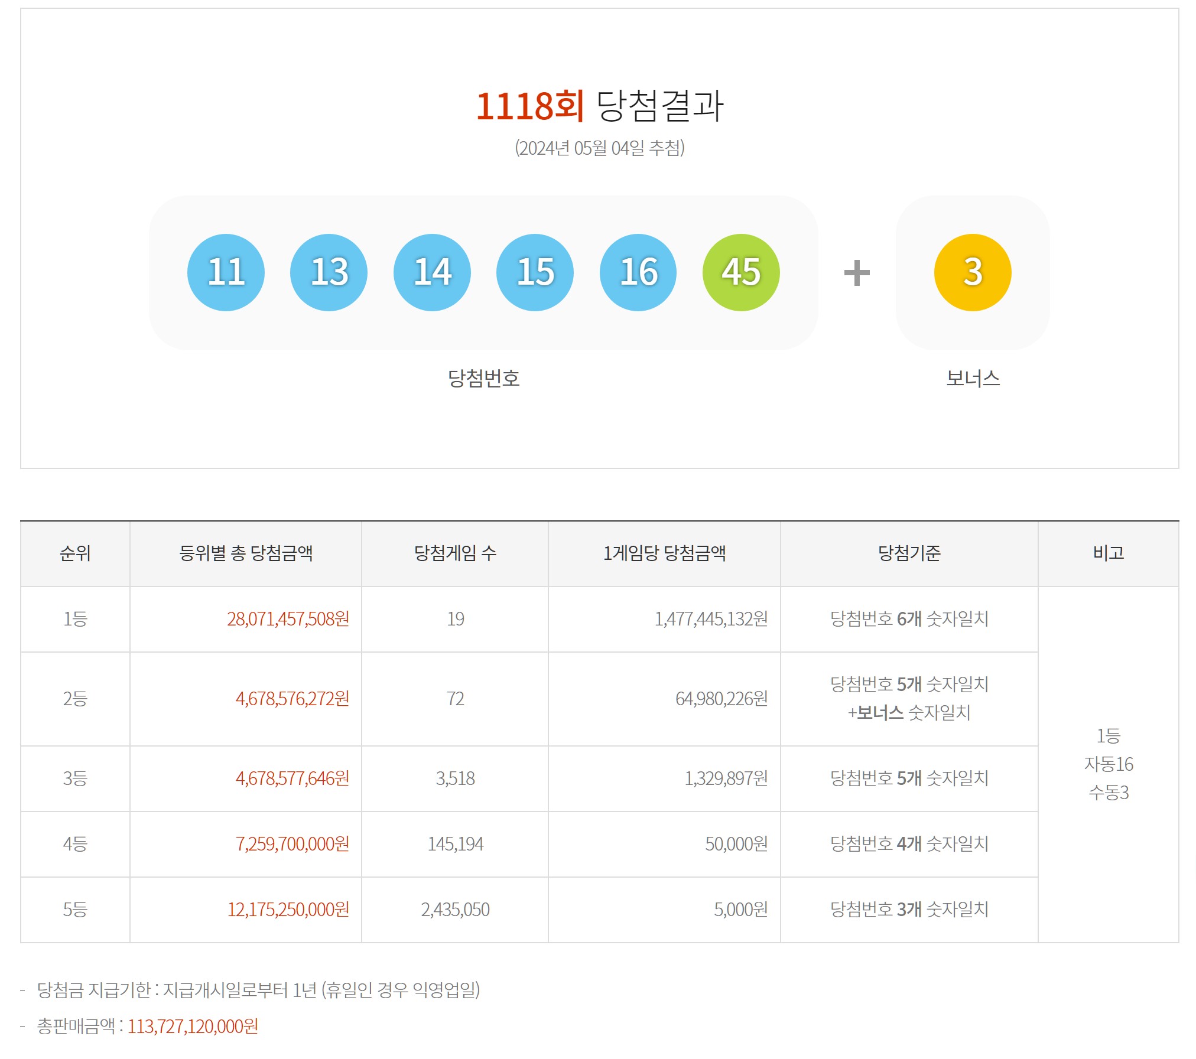Click the per-game prize 64,980,226원

pos(722,699)
